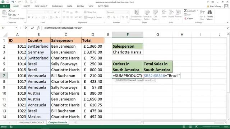Toggle Underline formatting
The height and width of the screenshot is (129, 230).
(x=36, y=17)
